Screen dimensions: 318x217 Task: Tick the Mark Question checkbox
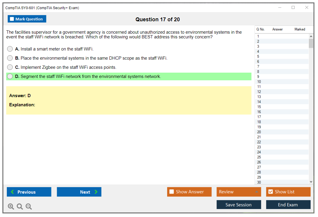click(12, 19)
